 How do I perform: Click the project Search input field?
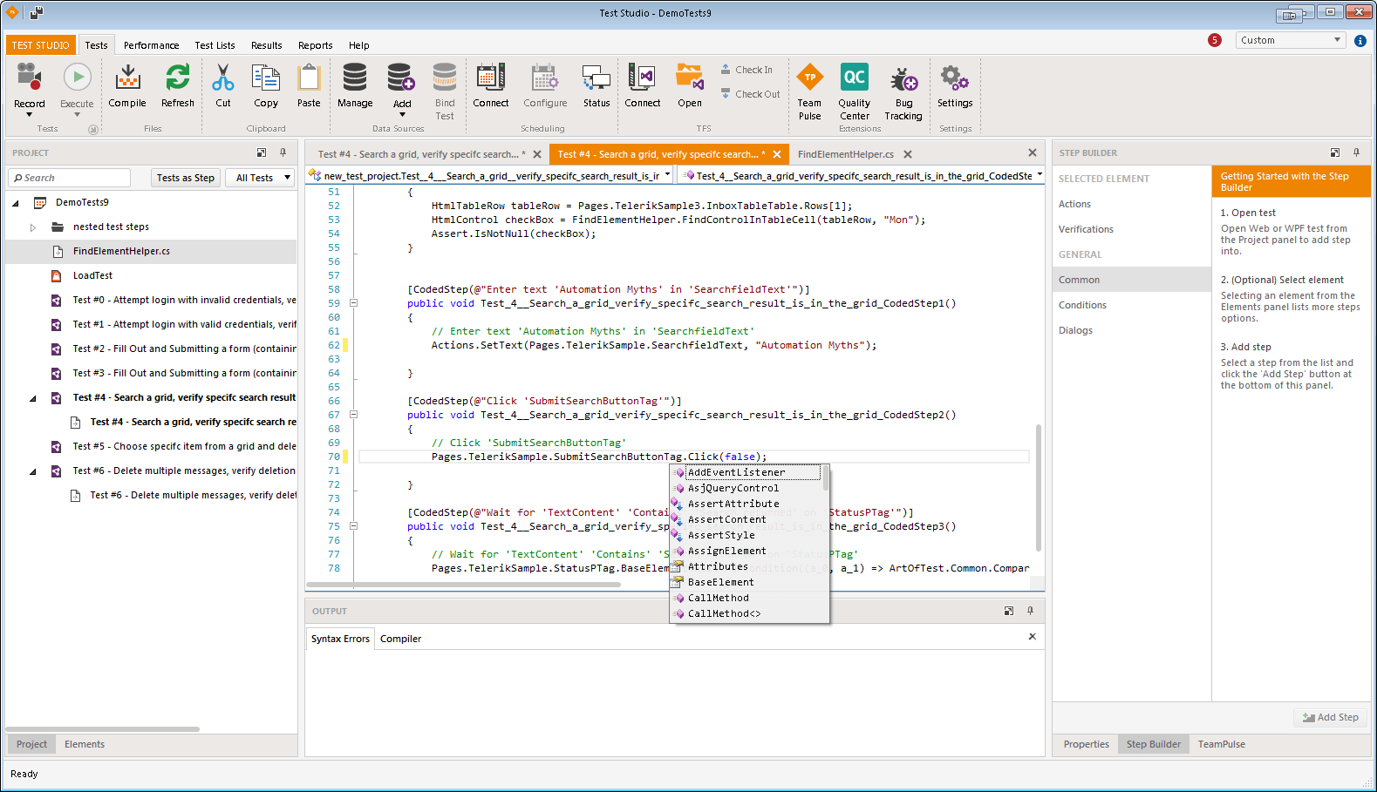[x=70, y=178]
